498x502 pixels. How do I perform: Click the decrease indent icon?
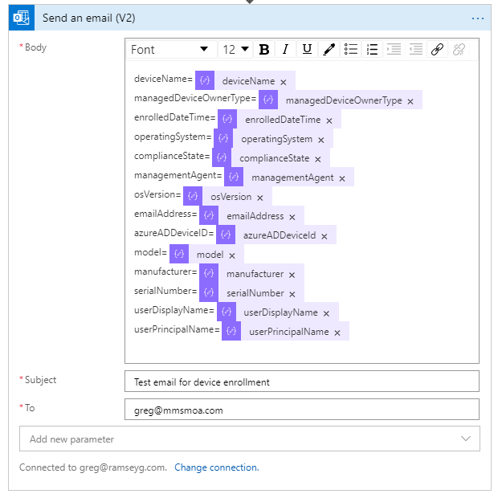(415, 50)
